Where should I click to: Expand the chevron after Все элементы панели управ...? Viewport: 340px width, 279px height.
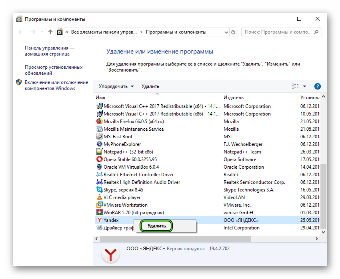pyautogui.click(x=141, y=32)
